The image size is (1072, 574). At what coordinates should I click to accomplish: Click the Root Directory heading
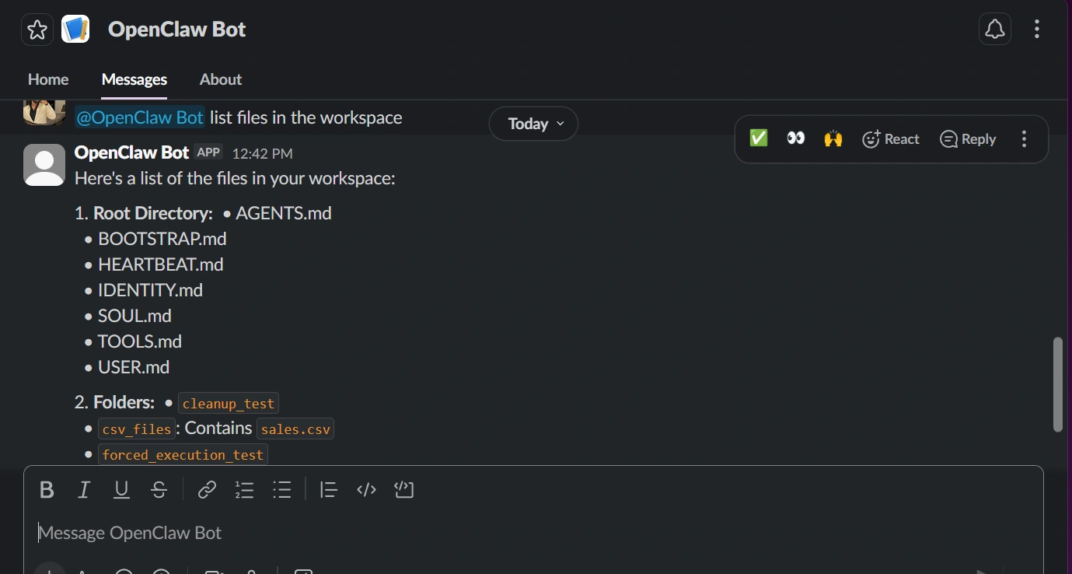pos(153,213)
